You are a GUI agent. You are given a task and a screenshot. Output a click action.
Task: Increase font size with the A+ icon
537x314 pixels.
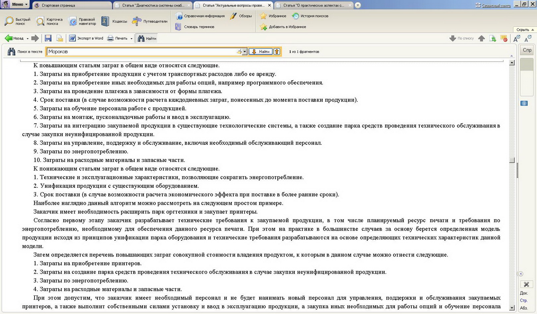tap(516, 39)
